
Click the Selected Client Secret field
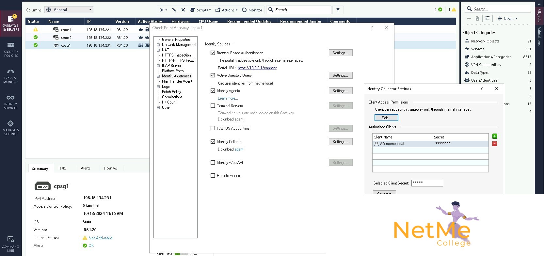coord(427,183)
